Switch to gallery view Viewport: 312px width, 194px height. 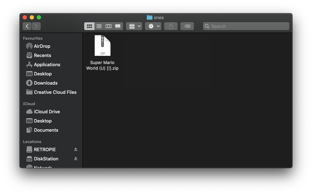[x=118, y=26]
